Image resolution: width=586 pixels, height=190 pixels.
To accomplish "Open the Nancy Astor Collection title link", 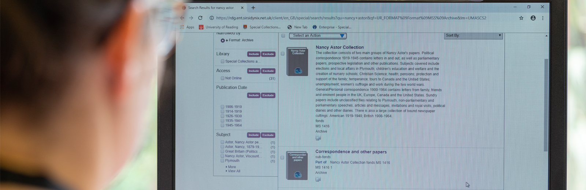I will (x=340, y=47).
